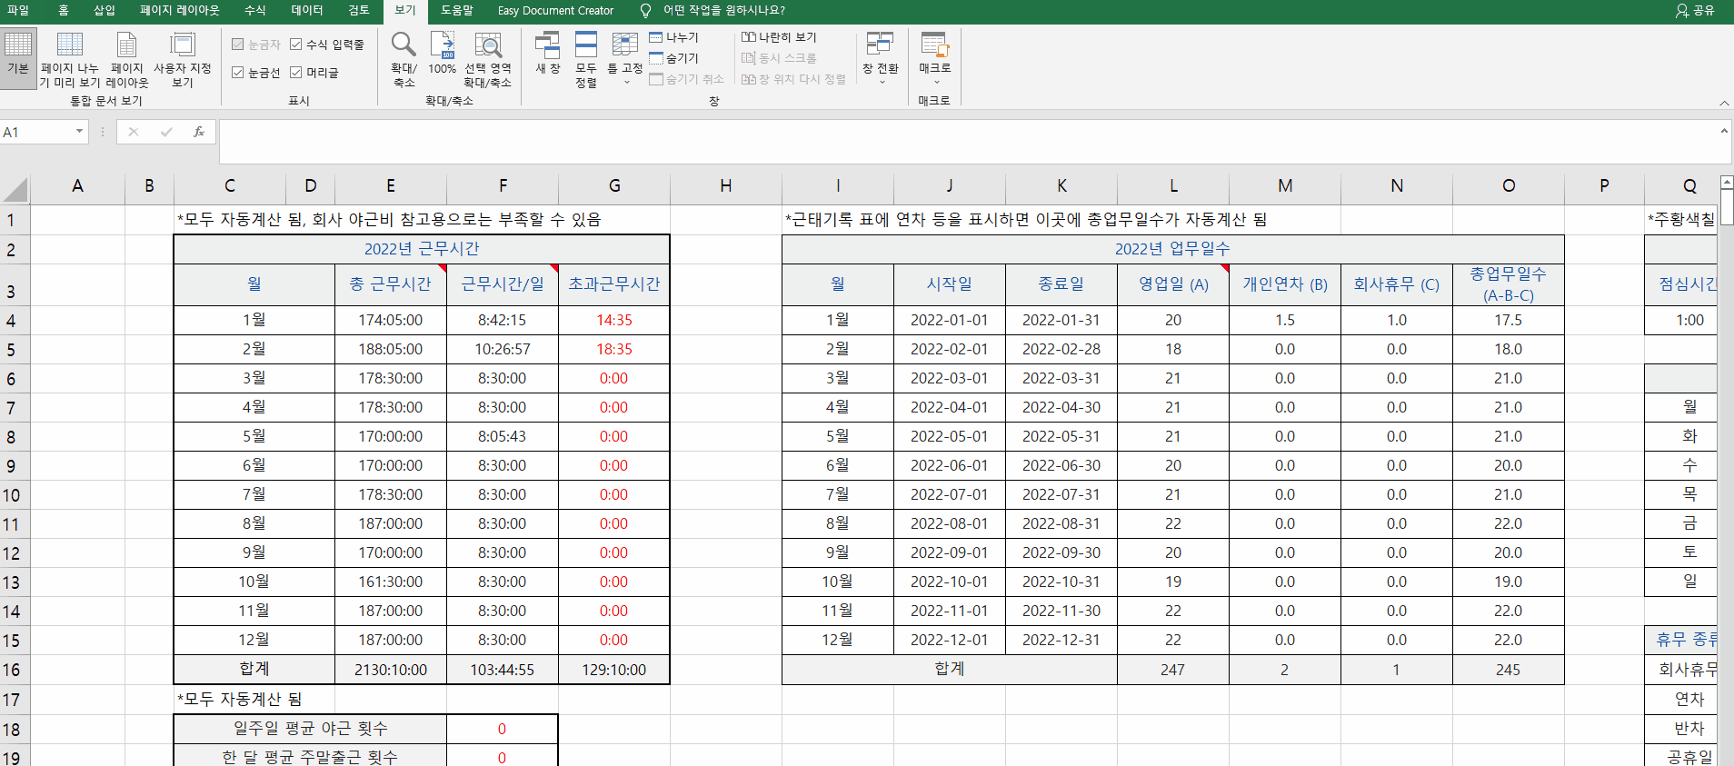Click the 2022-02-28 end date cell

pos(1061,349)
